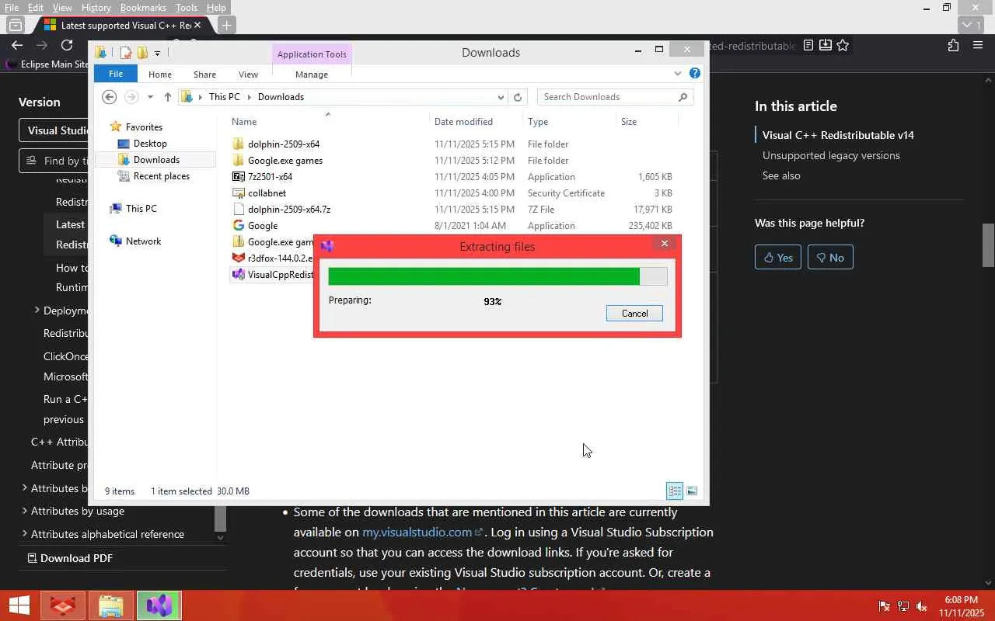The image size is (995, 621).
Task: Click the web page vertical scrollbar thumb
Action: 988,245
